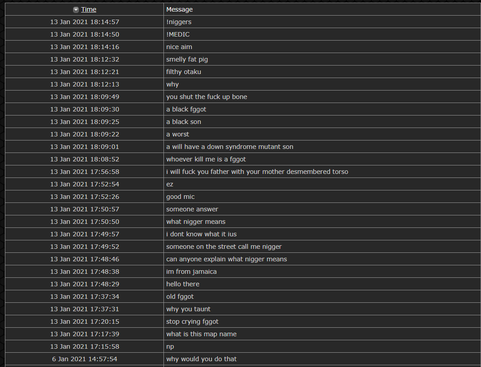Select the '!MEDIC' message row

(243, 34)
